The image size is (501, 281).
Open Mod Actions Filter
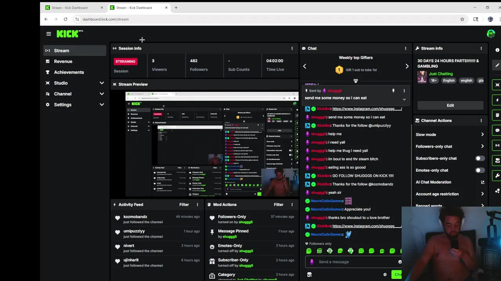(279, 205)
